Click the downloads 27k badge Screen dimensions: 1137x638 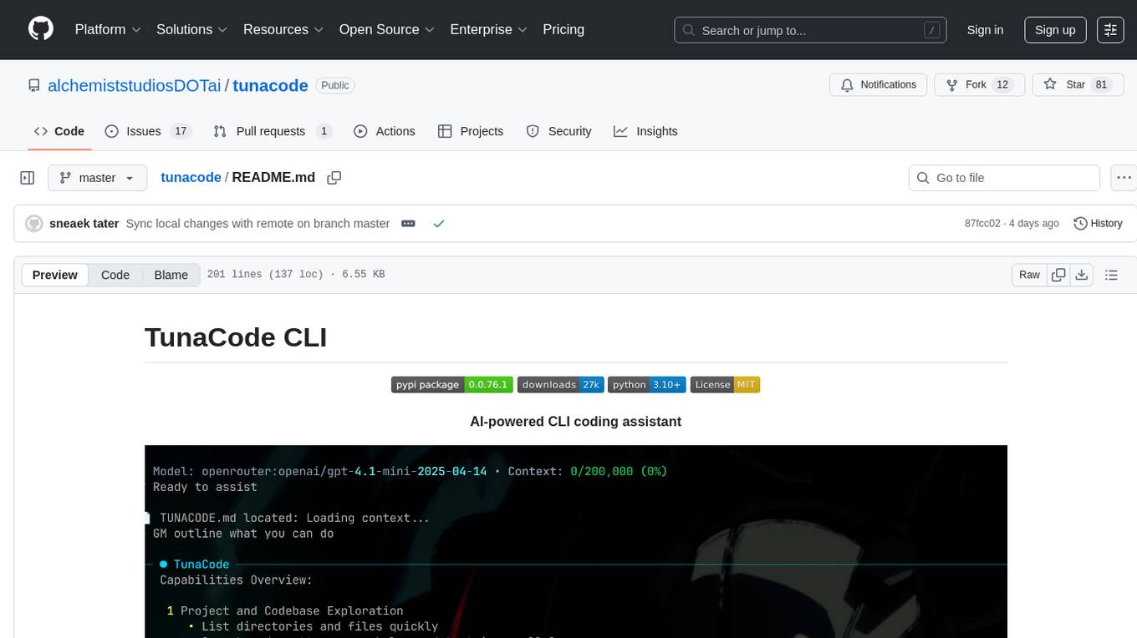point(560,384)
